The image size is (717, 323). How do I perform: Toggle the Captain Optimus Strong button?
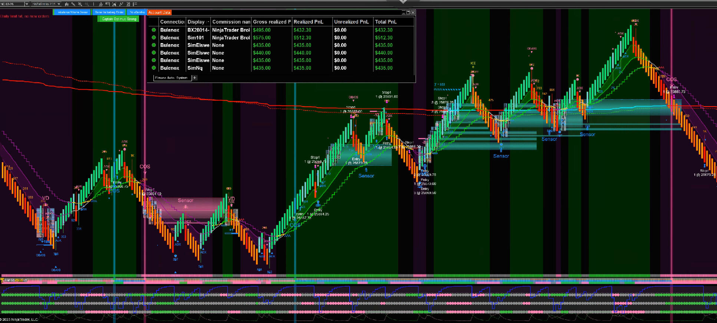point(119,19)
